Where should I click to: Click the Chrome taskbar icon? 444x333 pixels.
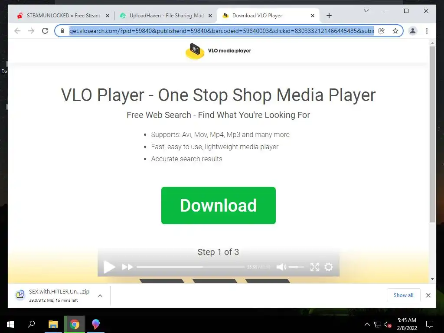(x=75, y=324)
